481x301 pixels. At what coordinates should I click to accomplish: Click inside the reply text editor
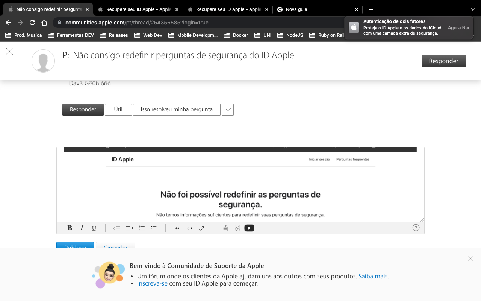[x=240, y=184]
